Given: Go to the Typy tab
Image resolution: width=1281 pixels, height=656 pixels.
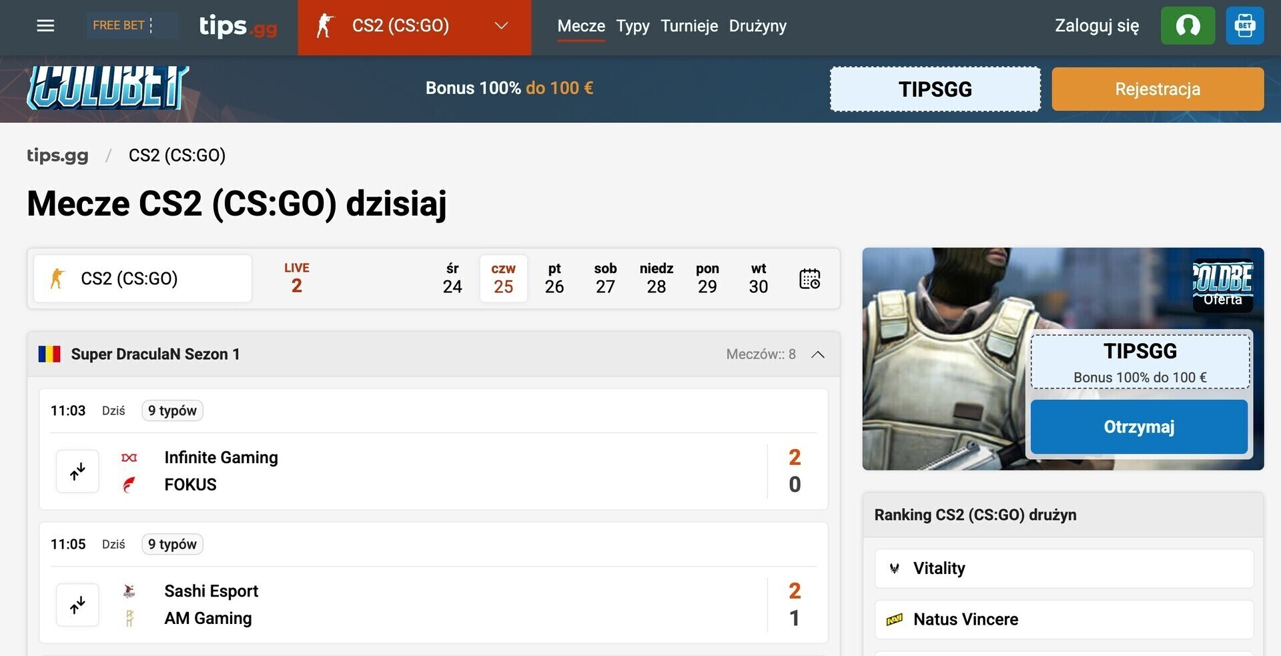Looking at the screenshot, I should tap(632, 26).
